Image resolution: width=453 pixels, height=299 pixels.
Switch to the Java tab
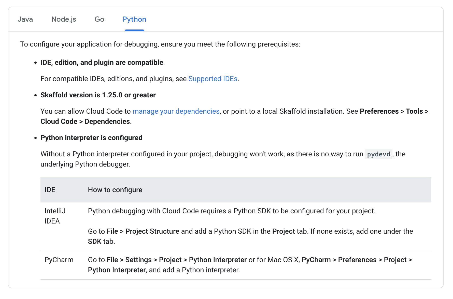[25, 19]
